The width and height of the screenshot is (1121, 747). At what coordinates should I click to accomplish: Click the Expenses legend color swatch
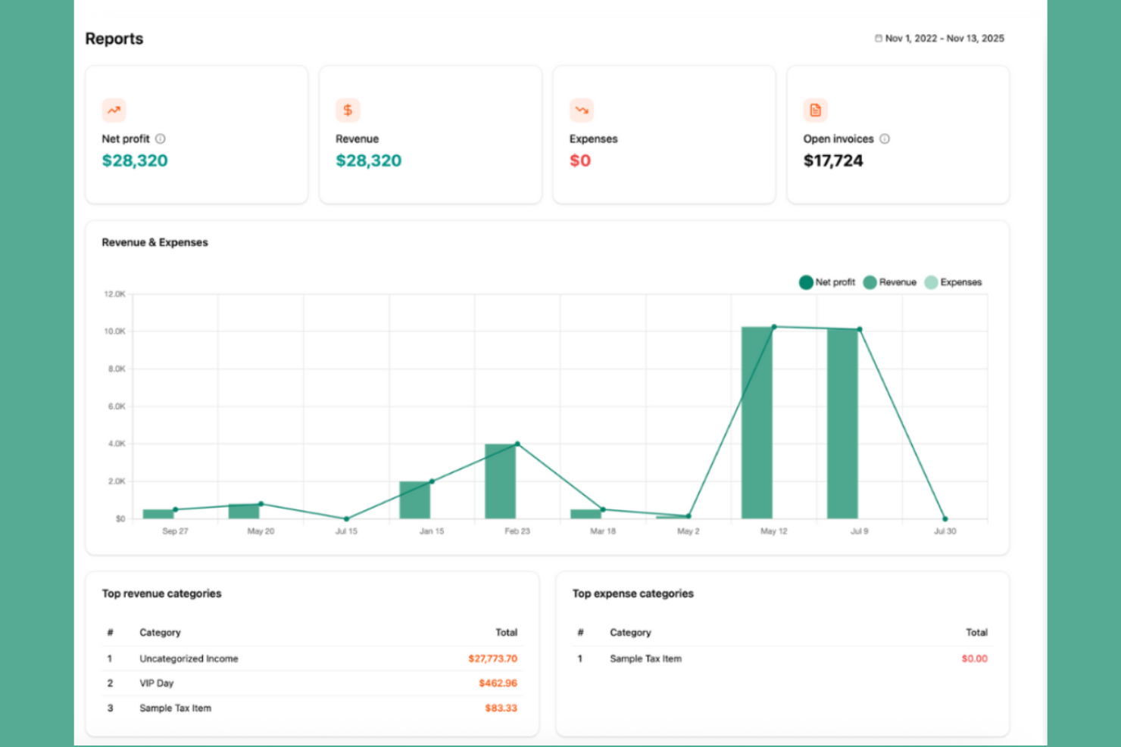click(x=929, y=282)
